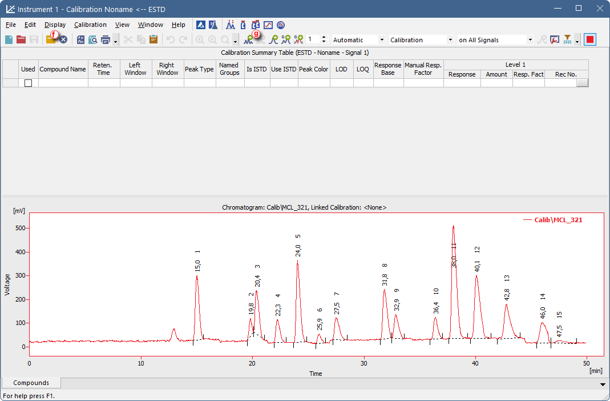Viewport: 610px width, 401px height.
Task: Click the sequence vials icon
Action: pos(256,25)
